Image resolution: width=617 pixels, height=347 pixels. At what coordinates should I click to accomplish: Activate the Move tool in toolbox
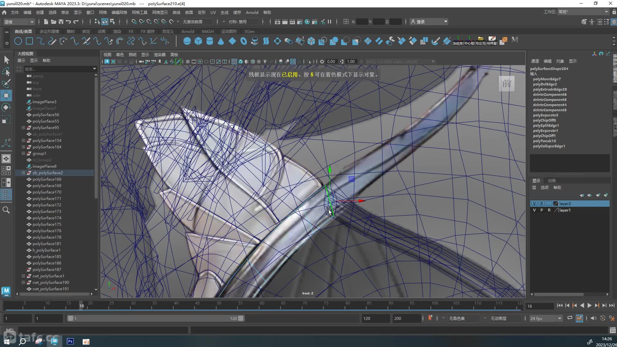tap(6, 95)
